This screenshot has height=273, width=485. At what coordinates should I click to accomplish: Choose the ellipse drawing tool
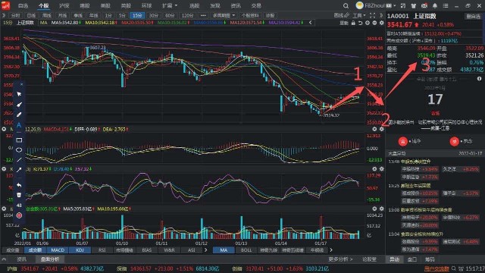(x=19, y=150)
